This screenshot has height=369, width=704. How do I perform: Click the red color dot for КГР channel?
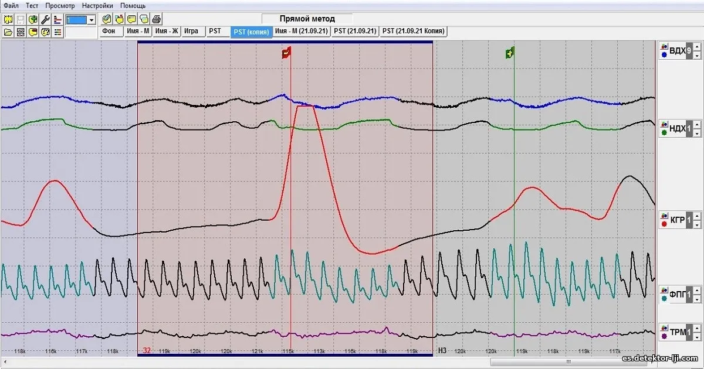(x=664, y=224)
